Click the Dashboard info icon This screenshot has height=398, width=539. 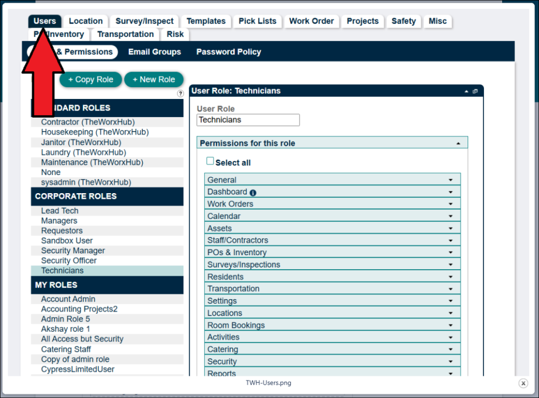pos(253,193)
